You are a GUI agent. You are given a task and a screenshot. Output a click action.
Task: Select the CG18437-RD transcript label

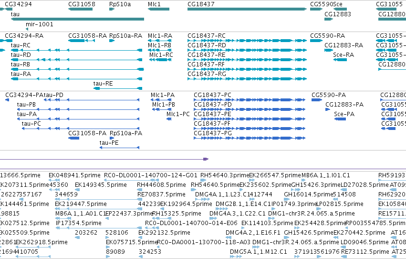(x=207, y=45)
